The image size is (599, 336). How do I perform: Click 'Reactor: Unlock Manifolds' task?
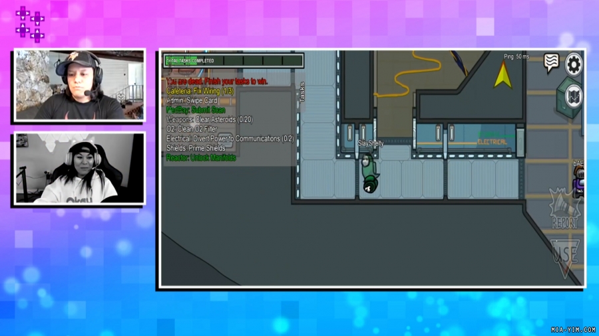(x=201, y=158)
